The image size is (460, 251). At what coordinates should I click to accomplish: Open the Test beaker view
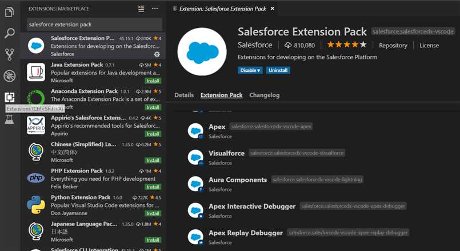(x=9, y=119)
